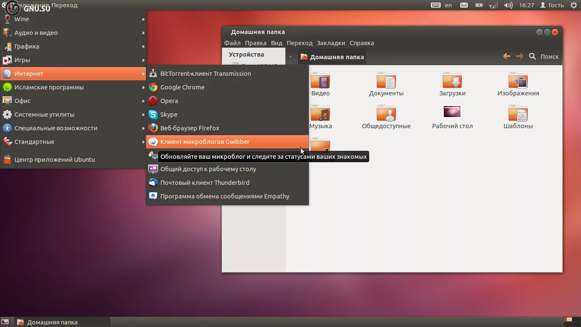This screenshot has width=581, height=327.
Task: Open the "Файл" menu in file manager
Action: click(x=232, y=43)
